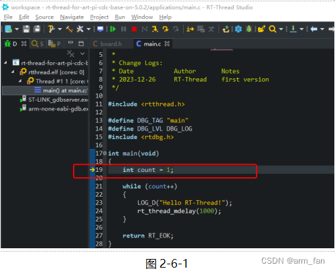335x271 pixels.
Task: Click the Build hammer icon
Action: (69, 29)
